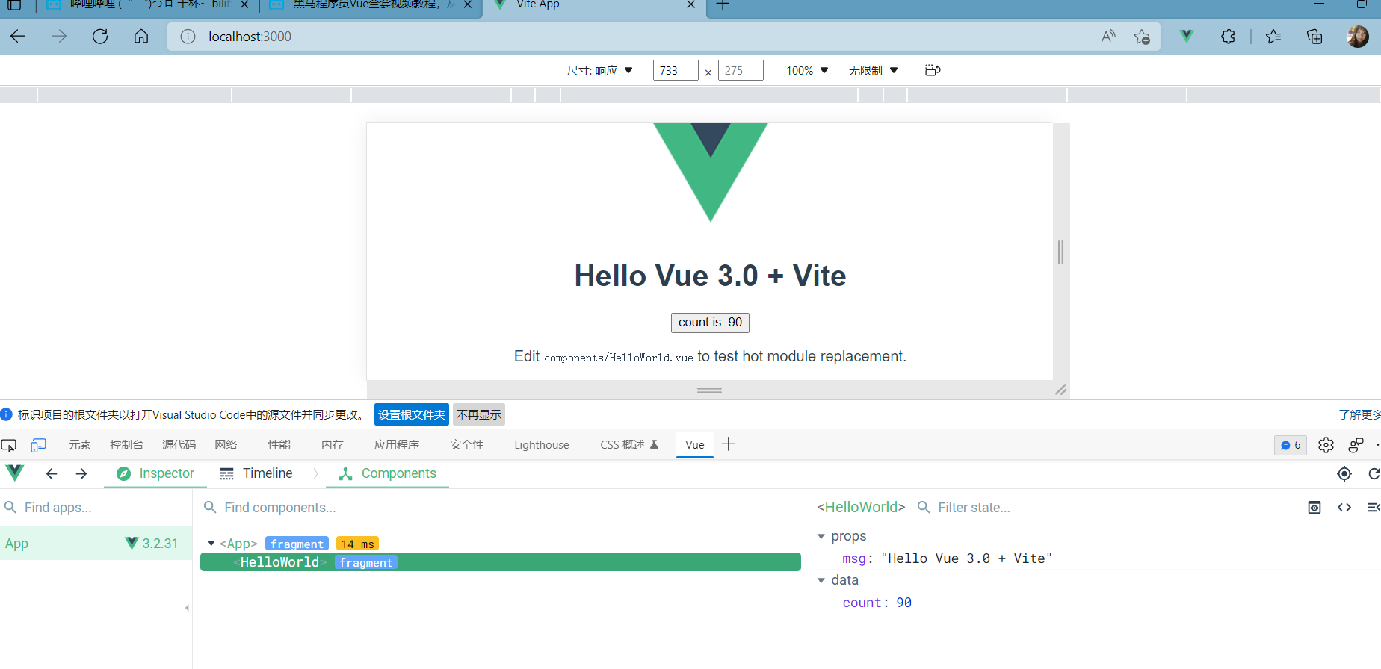Refresh the Vue devtools panel
Screen dimensions: 1381x669
[x=1374, y=473]
